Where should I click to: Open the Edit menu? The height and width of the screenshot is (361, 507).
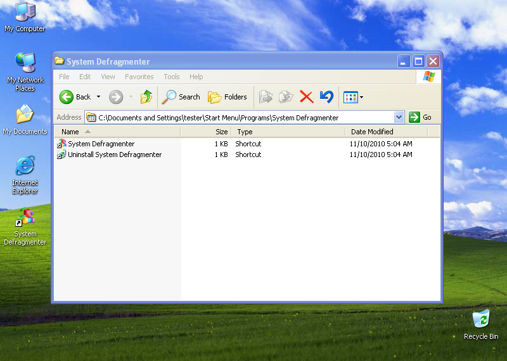coord(85,77)
